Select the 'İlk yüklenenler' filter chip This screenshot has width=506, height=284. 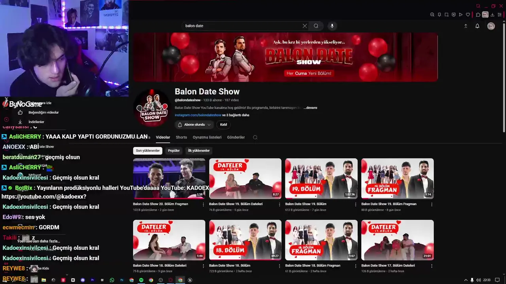coord(198,150)
